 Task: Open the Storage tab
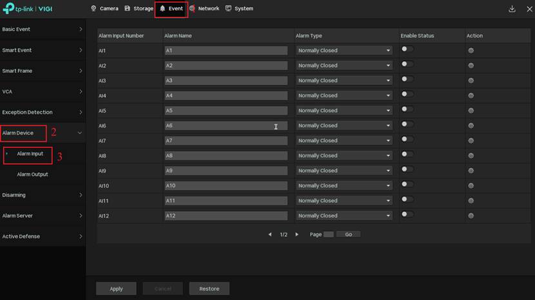coord(139,9)
